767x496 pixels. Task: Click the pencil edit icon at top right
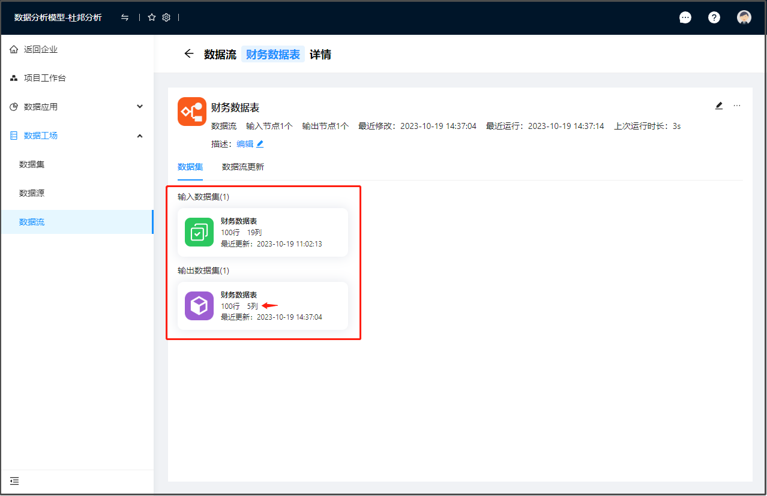(x=719, y=106)
